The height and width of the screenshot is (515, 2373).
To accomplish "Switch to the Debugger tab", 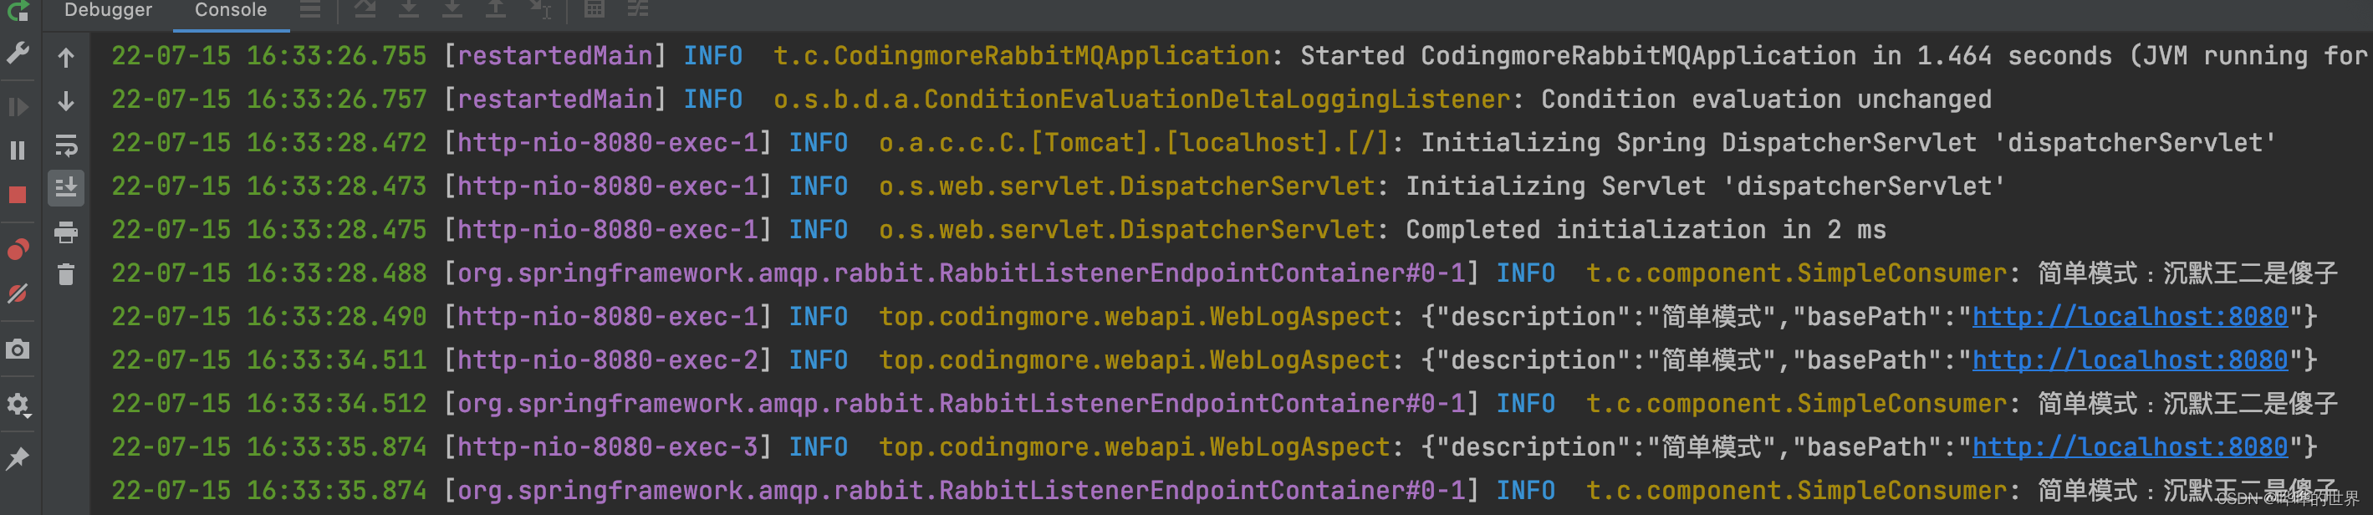I will pos(108,10).
